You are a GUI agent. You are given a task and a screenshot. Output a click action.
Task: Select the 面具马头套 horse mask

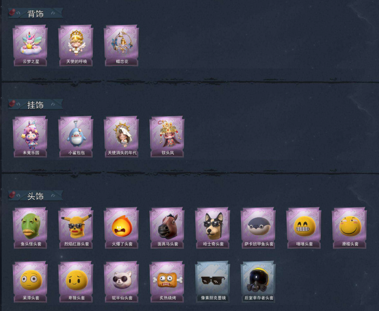(167, 228)
